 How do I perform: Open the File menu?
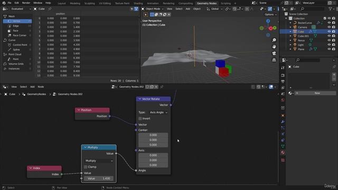(x=10, y=3)
